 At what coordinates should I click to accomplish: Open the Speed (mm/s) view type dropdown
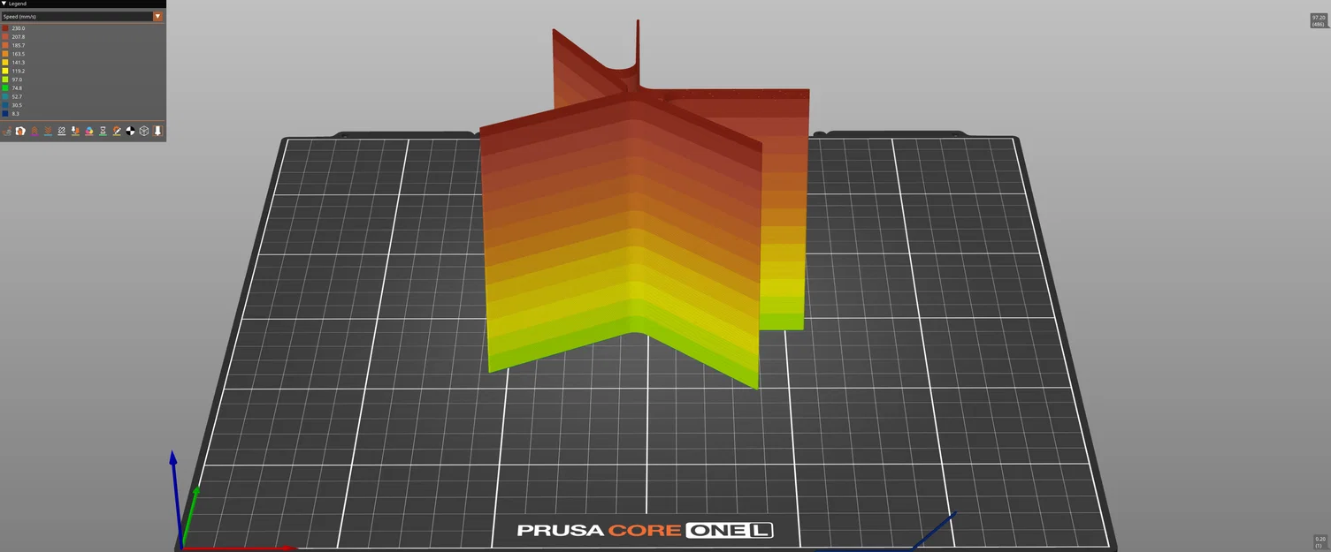[82, 16]
